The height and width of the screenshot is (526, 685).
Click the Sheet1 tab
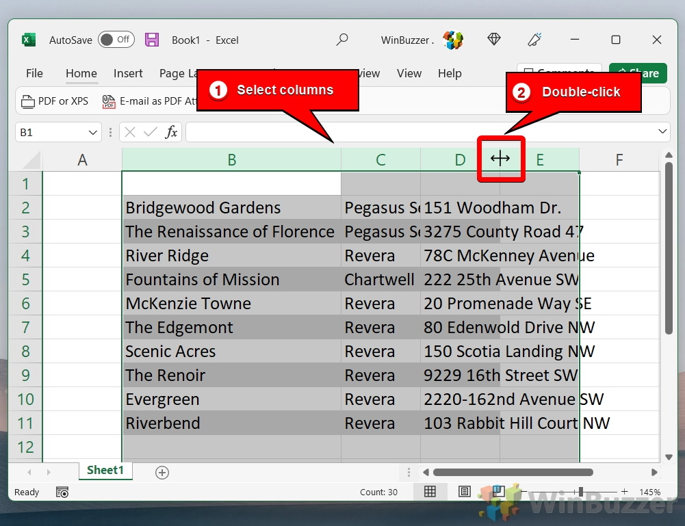point(105,471)
